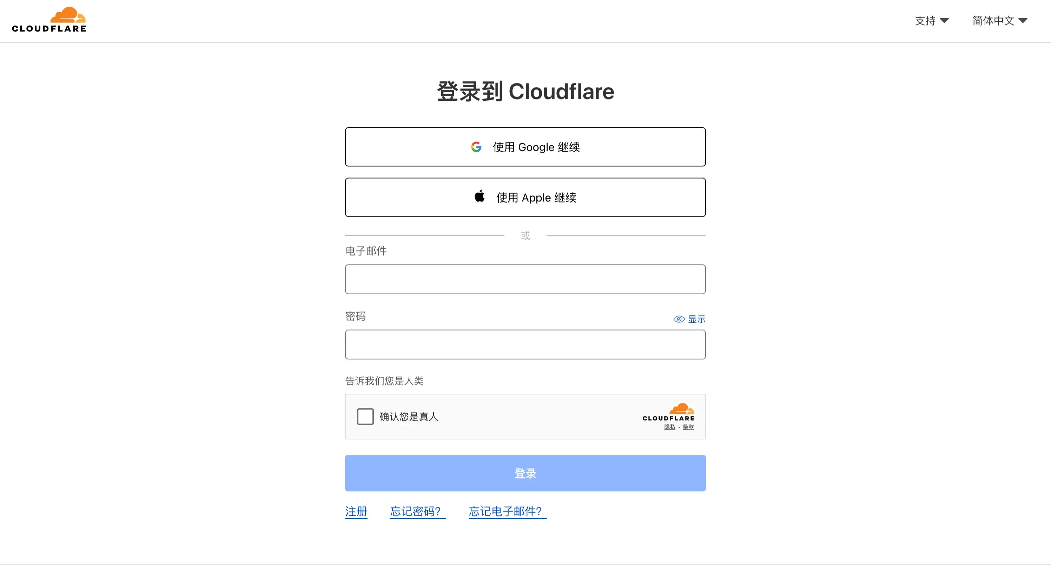This screenshot has width=1051, height=574.
Task: Click the Cloudflare logo in the captcha widget
Action: click(x=668, y=412)
